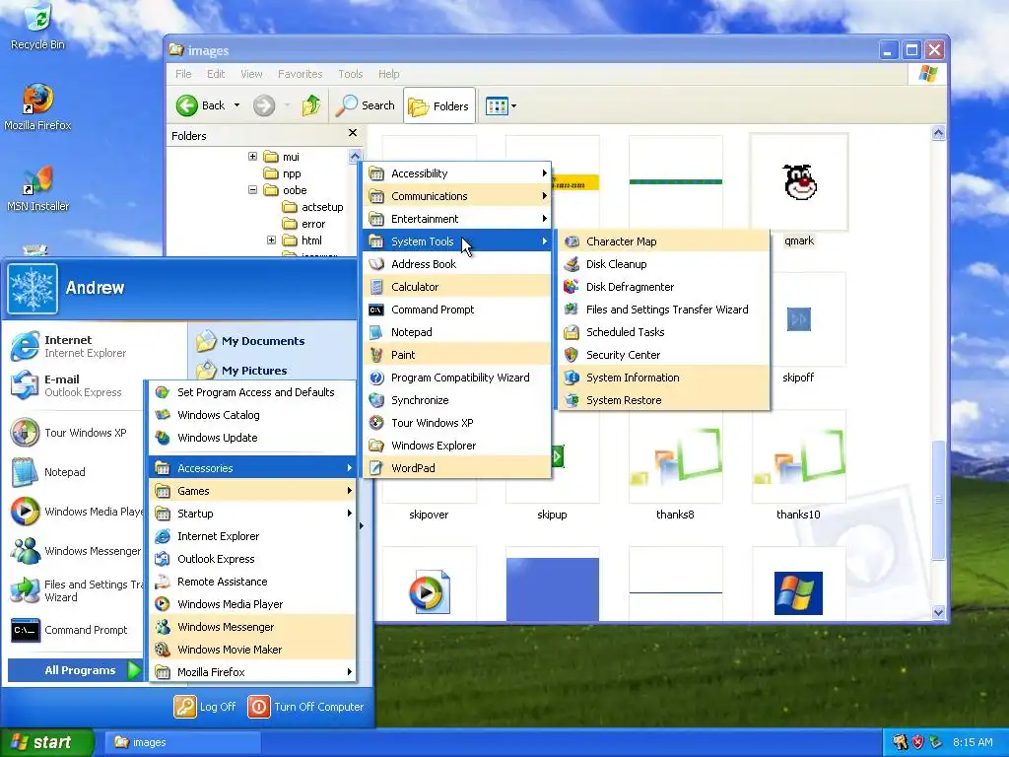The height and width of the screenshot is (757, 1009).
Task: Open the Back button history dropdown arrow
Action: 236,104
